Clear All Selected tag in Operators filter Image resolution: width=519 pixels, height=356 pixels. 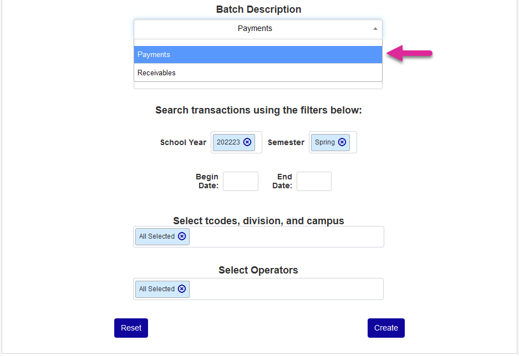(x=182, y=289)
